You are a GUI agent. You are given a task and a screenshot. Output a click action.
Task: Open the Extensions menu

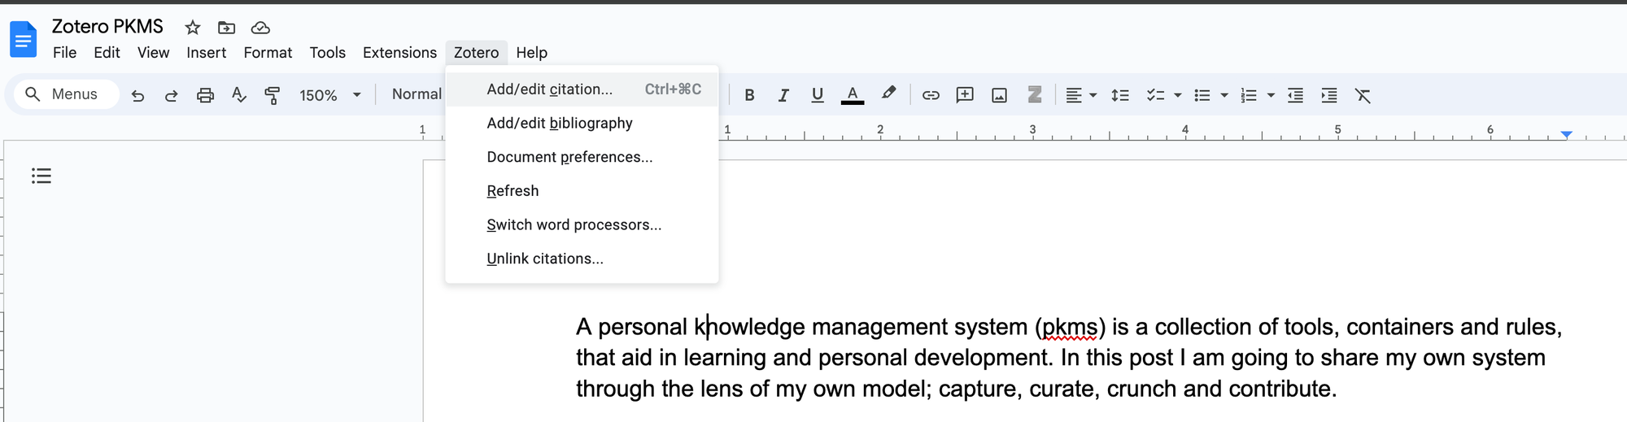(x=399, y=53)
